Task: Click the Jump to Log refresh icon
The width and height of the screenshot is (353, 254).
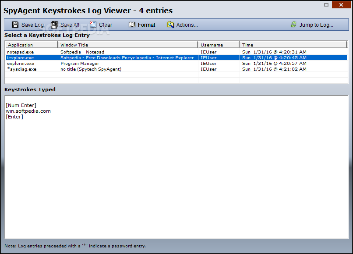Action: [x=293, y=25]
